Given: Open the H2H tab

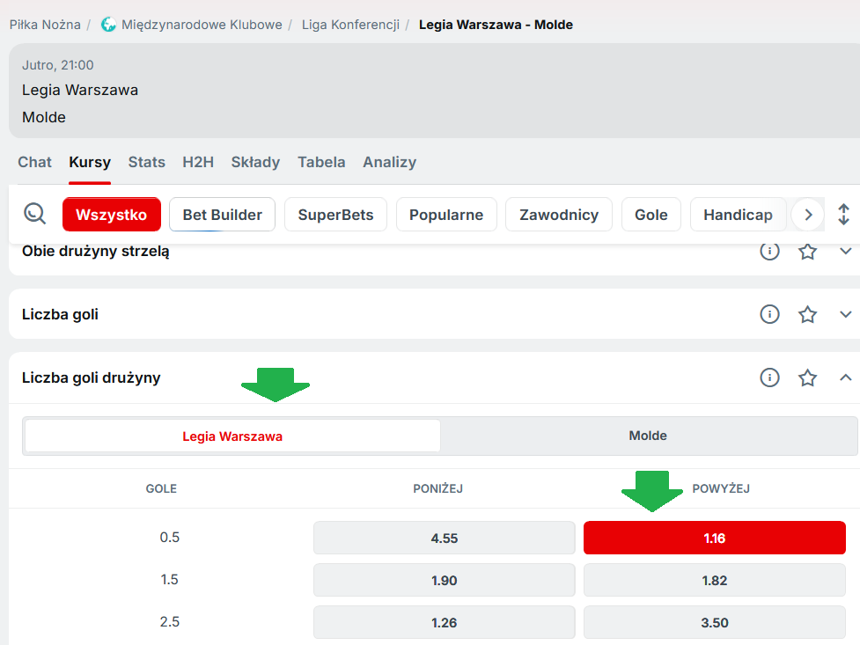Looking at the screenshot, I should [198, 162].
